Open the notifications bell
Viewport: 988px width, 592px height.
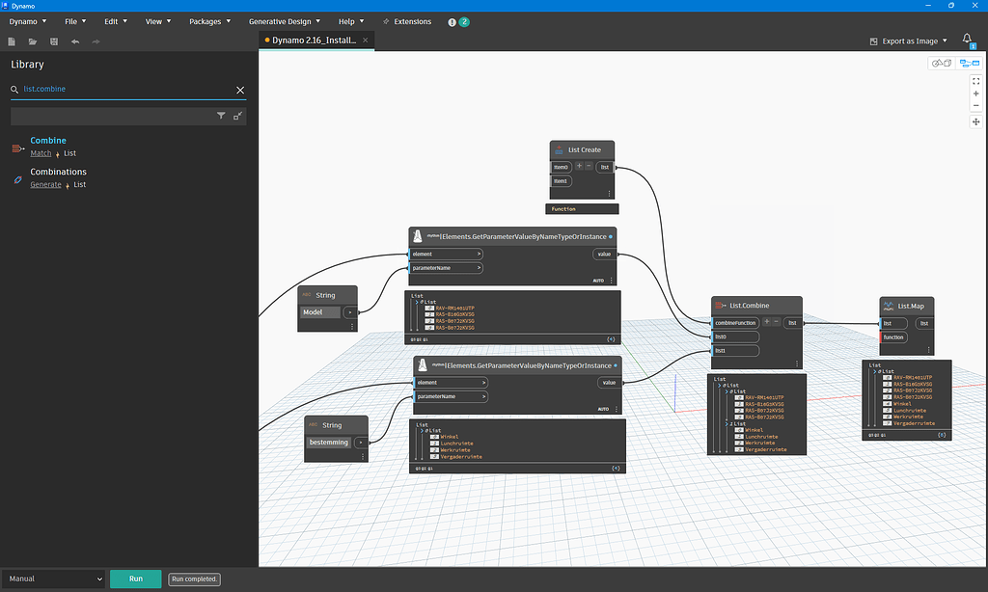point(967,40)
